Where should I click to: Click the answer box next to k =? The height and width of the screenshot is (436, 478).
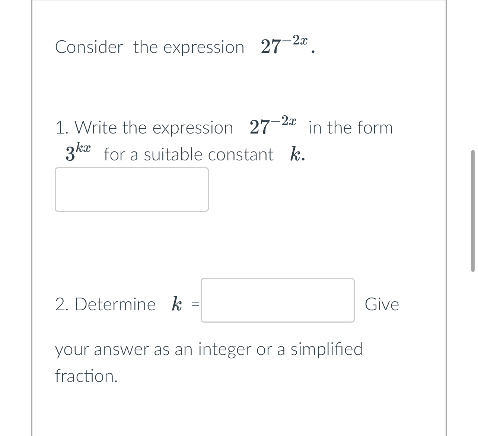277,301
